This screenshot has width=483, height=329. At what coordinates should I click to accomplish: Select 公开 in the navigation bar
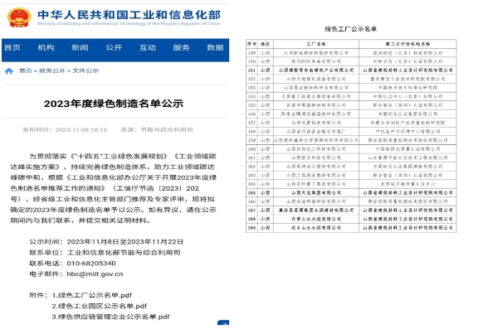tap(114, 48)
